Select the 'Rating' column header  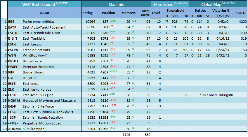87,13
